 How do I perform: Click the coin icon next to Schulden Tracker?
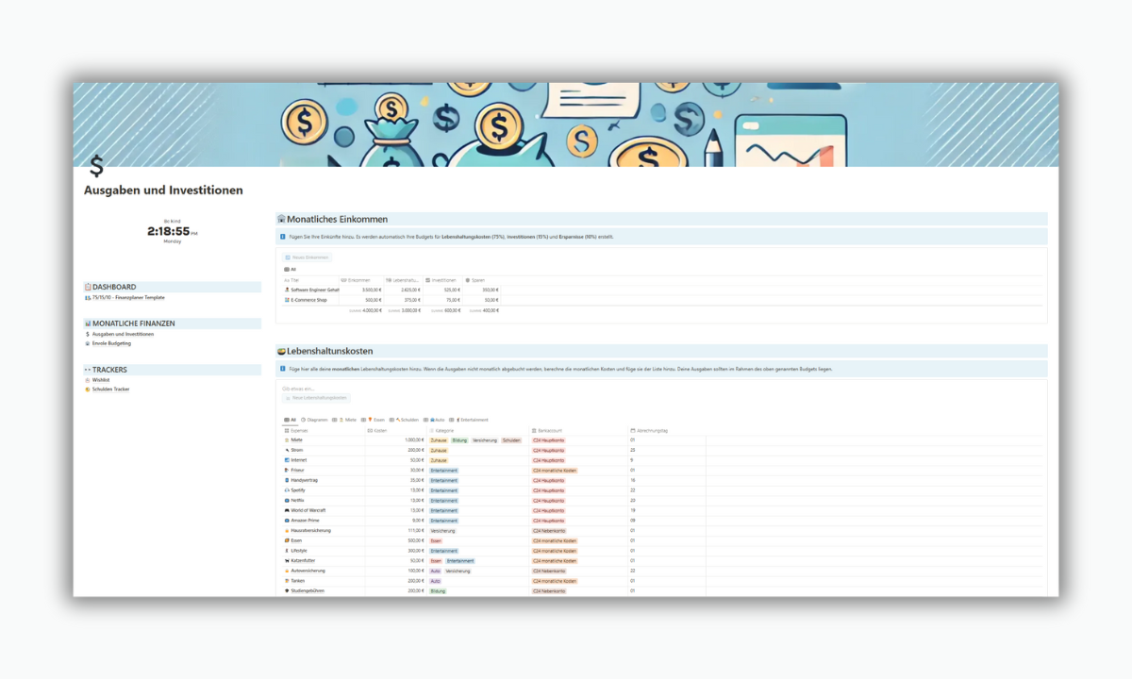(x=88, y=389)
